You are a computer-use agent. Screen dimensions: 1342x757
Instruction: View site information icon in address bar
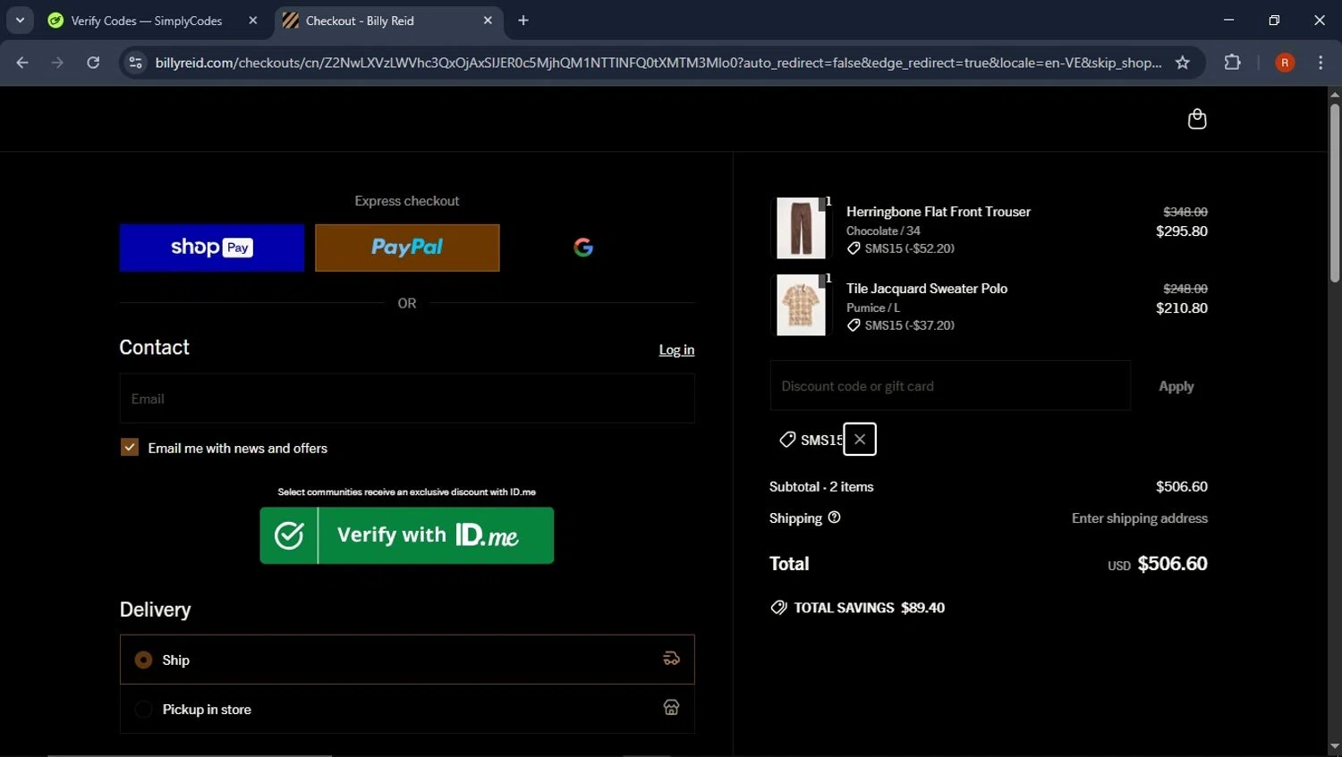click(135, 63)
